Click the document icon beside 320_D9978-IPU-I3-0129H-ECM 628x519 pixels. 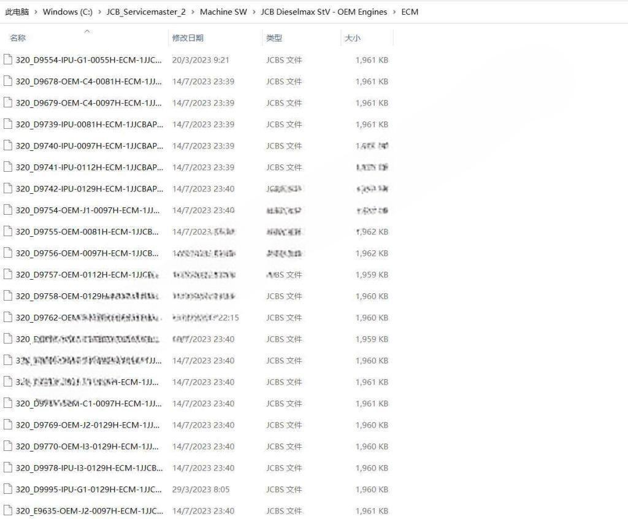[x=9, y=467]
